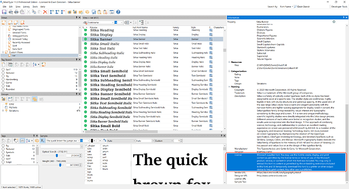This screenshot has height=189, width=349.
Task: Click the Install font icon with plus
Action: [x=52, y=12]
